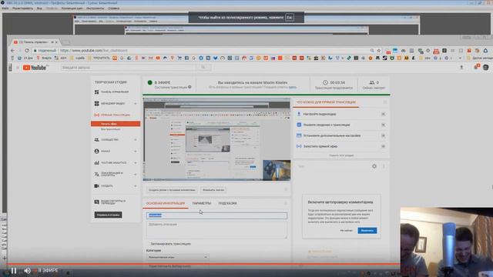Click the stream status help question icon

pyautogui.click(x=189, y=87)
